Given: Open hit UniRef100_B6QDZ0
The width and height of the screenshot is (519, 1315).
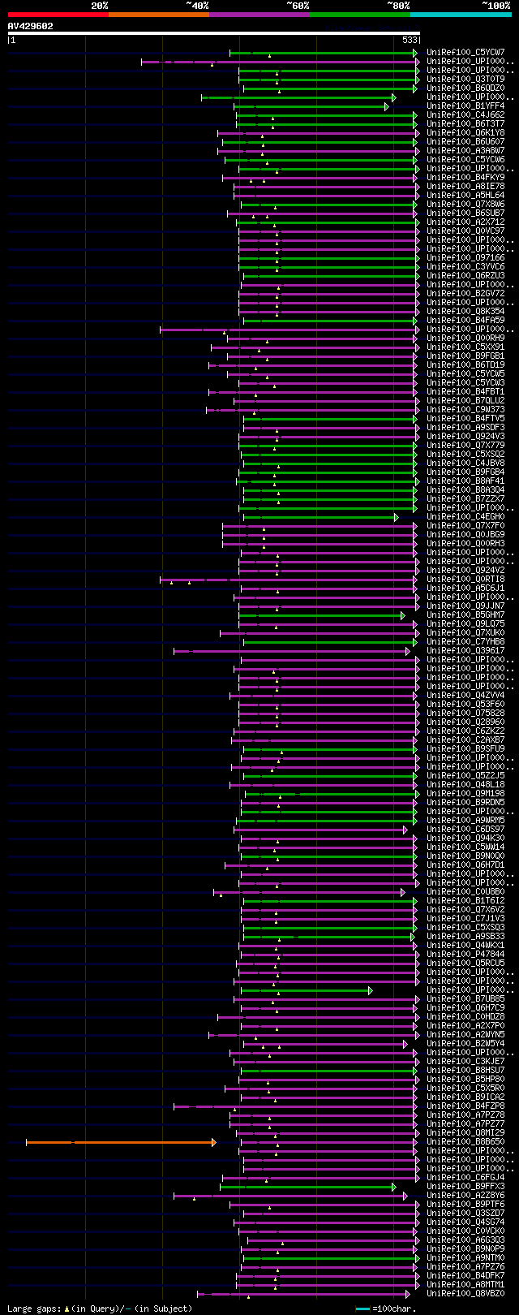Looking at the screenshot, I should coord(465,88).
